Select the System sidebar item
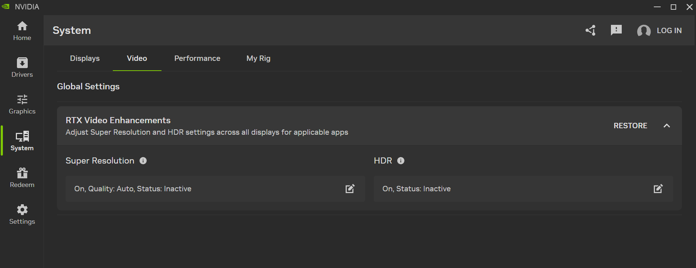The width and height of the screenshot is (696, 268). point(22,141)
